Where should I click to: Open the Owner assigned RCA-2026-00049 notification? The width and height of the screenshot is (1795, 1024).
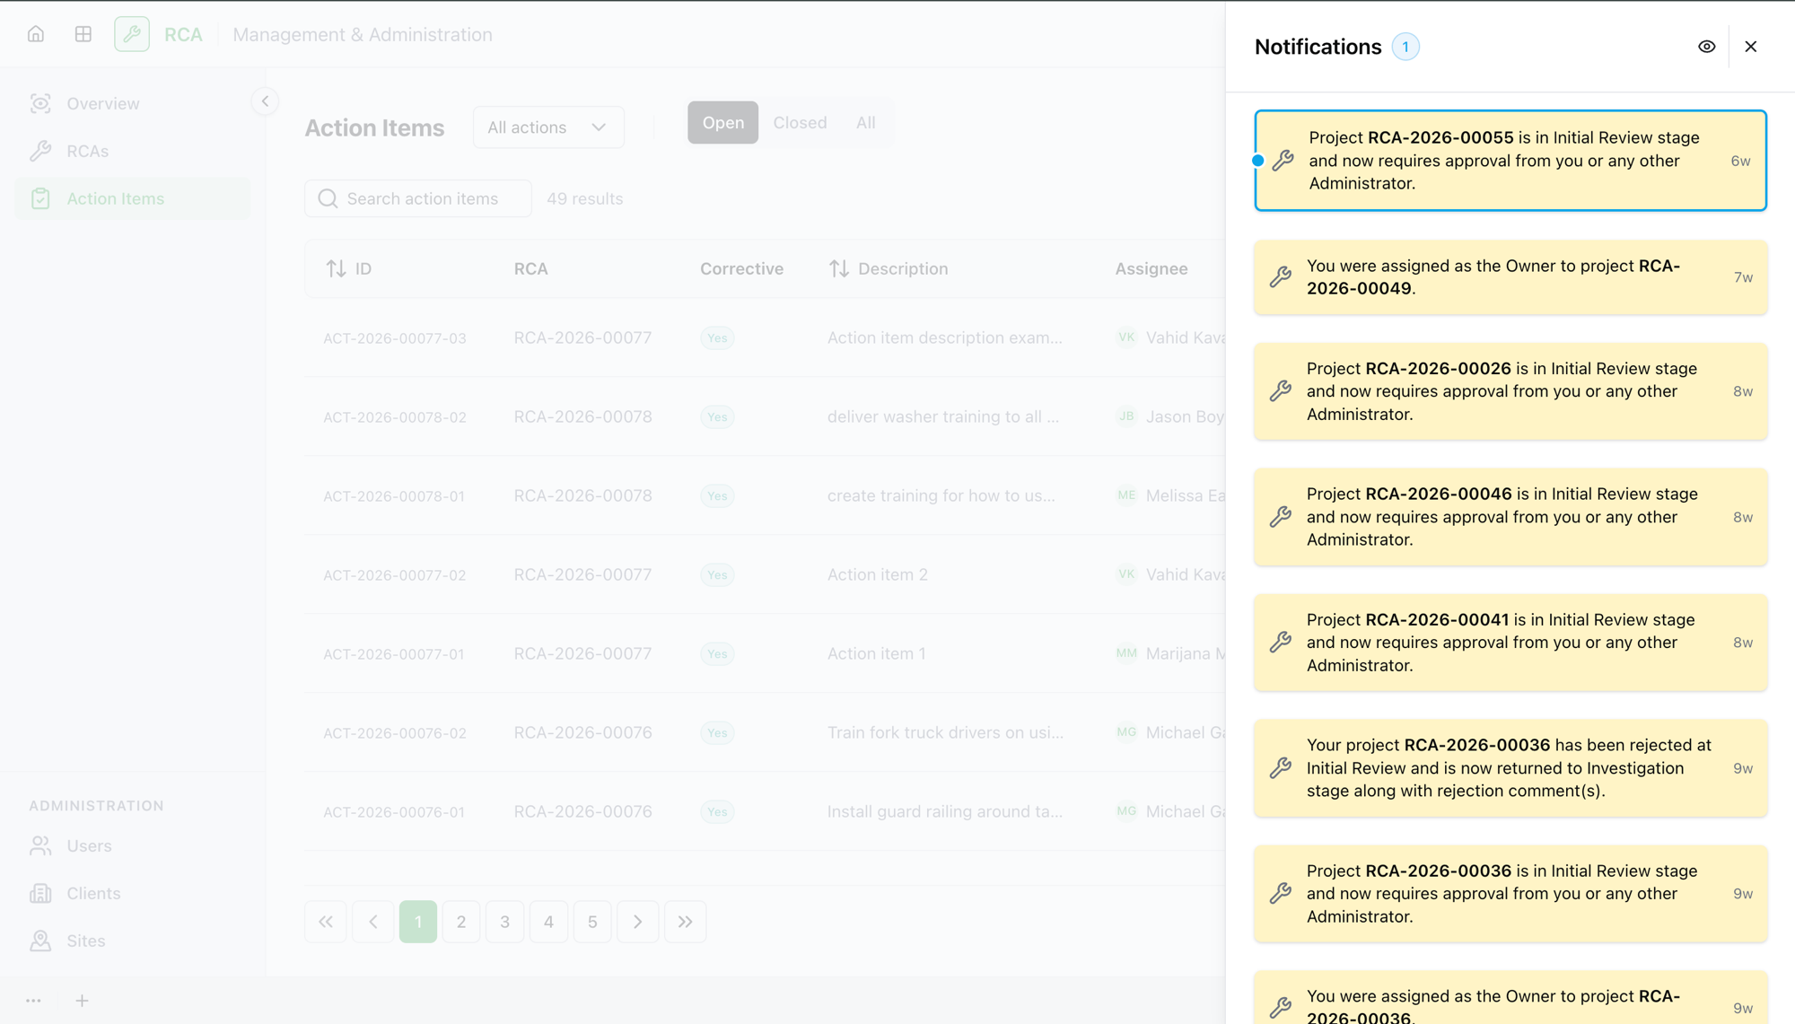(x=1510, y=277)
